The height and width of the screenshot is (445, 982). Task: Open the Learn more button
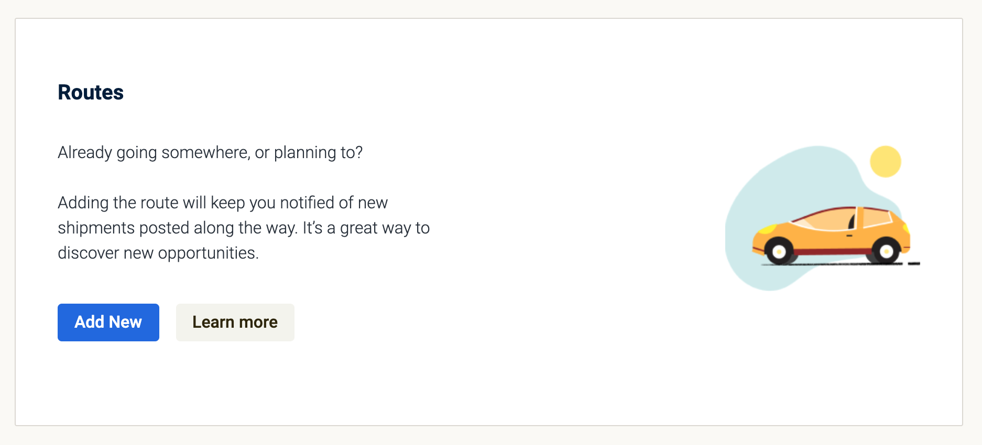point(235,322)
